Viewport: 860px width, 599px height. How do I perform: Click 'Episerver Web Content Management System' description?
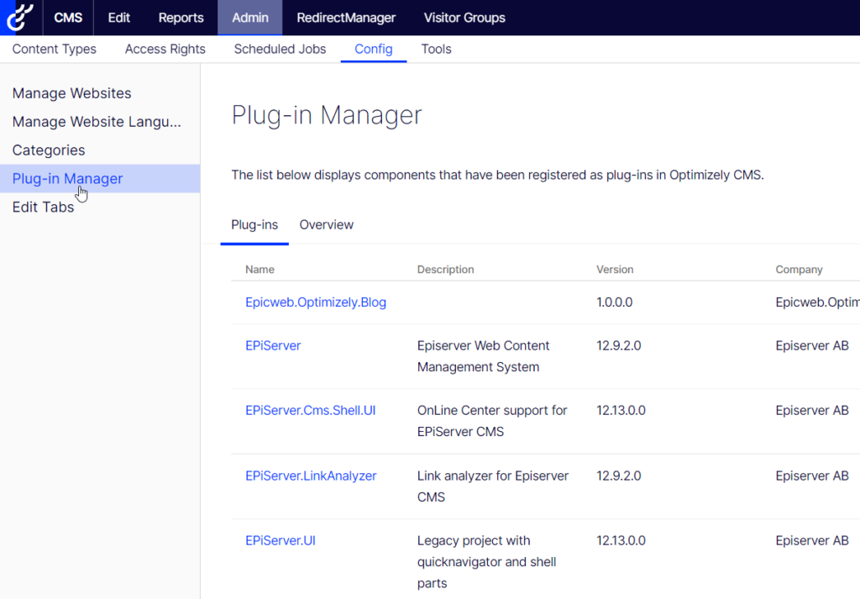[483, 356]
